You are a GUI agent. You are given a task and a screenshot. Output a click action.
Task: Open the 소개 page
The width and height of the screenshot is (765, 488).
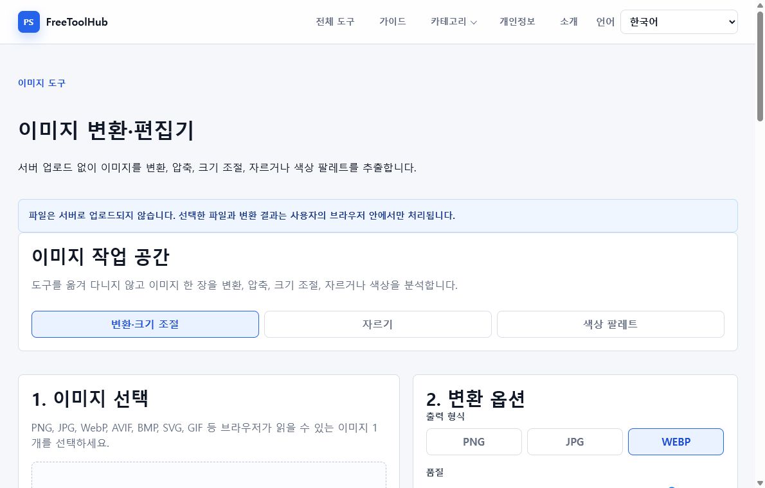click(569, 21)
